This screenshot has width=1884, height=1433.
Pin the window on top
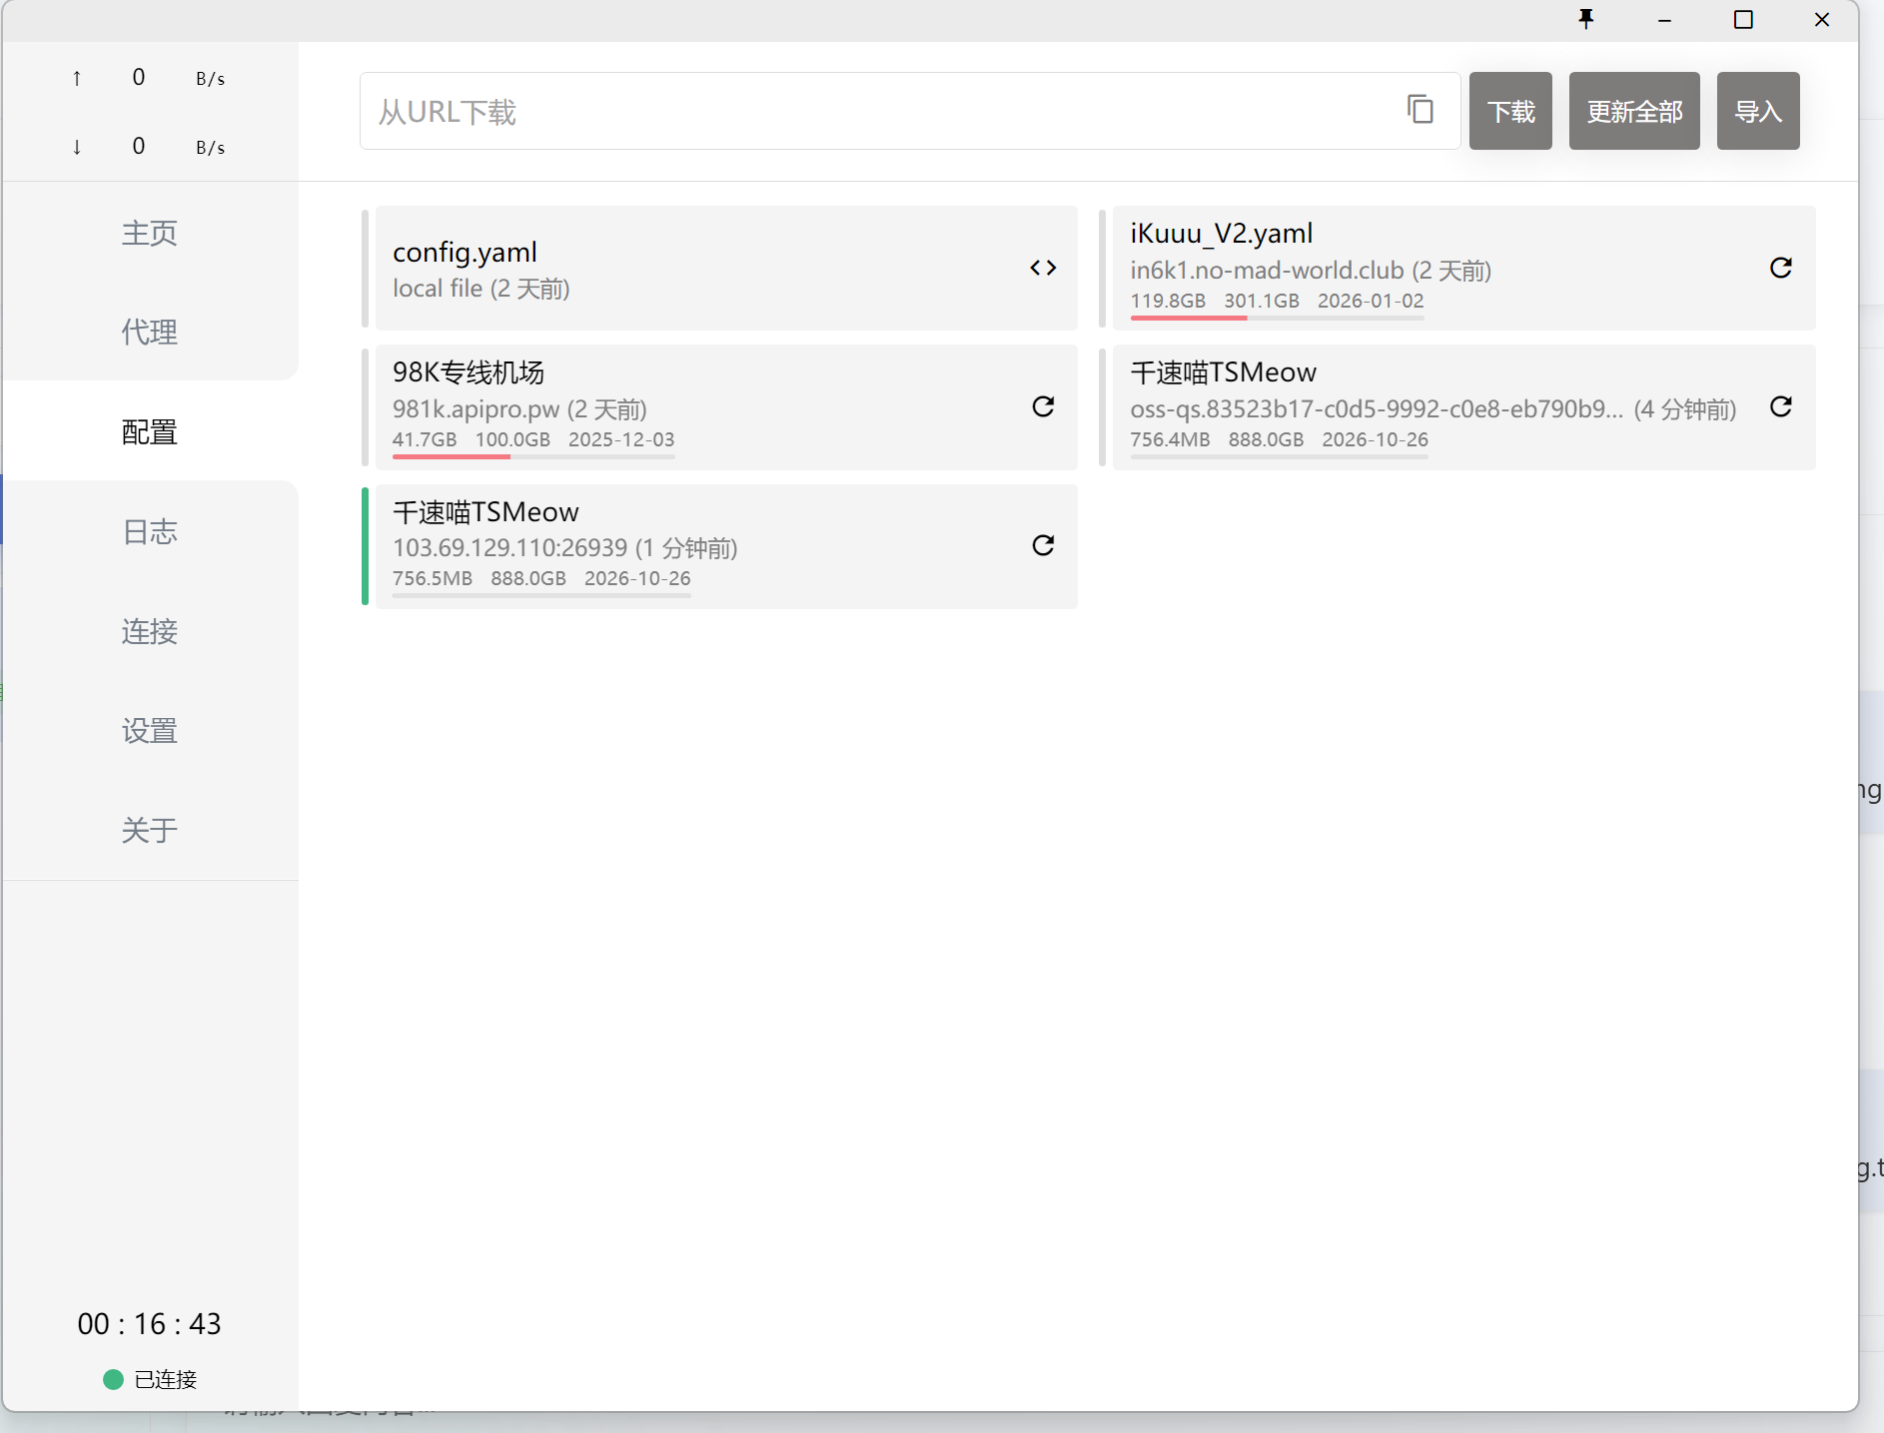coord(1586,20)
